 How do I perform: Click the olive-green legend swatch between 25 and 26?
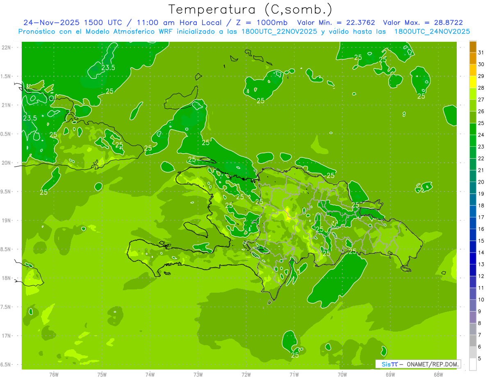pyautogui.click(x=473, y=117)
